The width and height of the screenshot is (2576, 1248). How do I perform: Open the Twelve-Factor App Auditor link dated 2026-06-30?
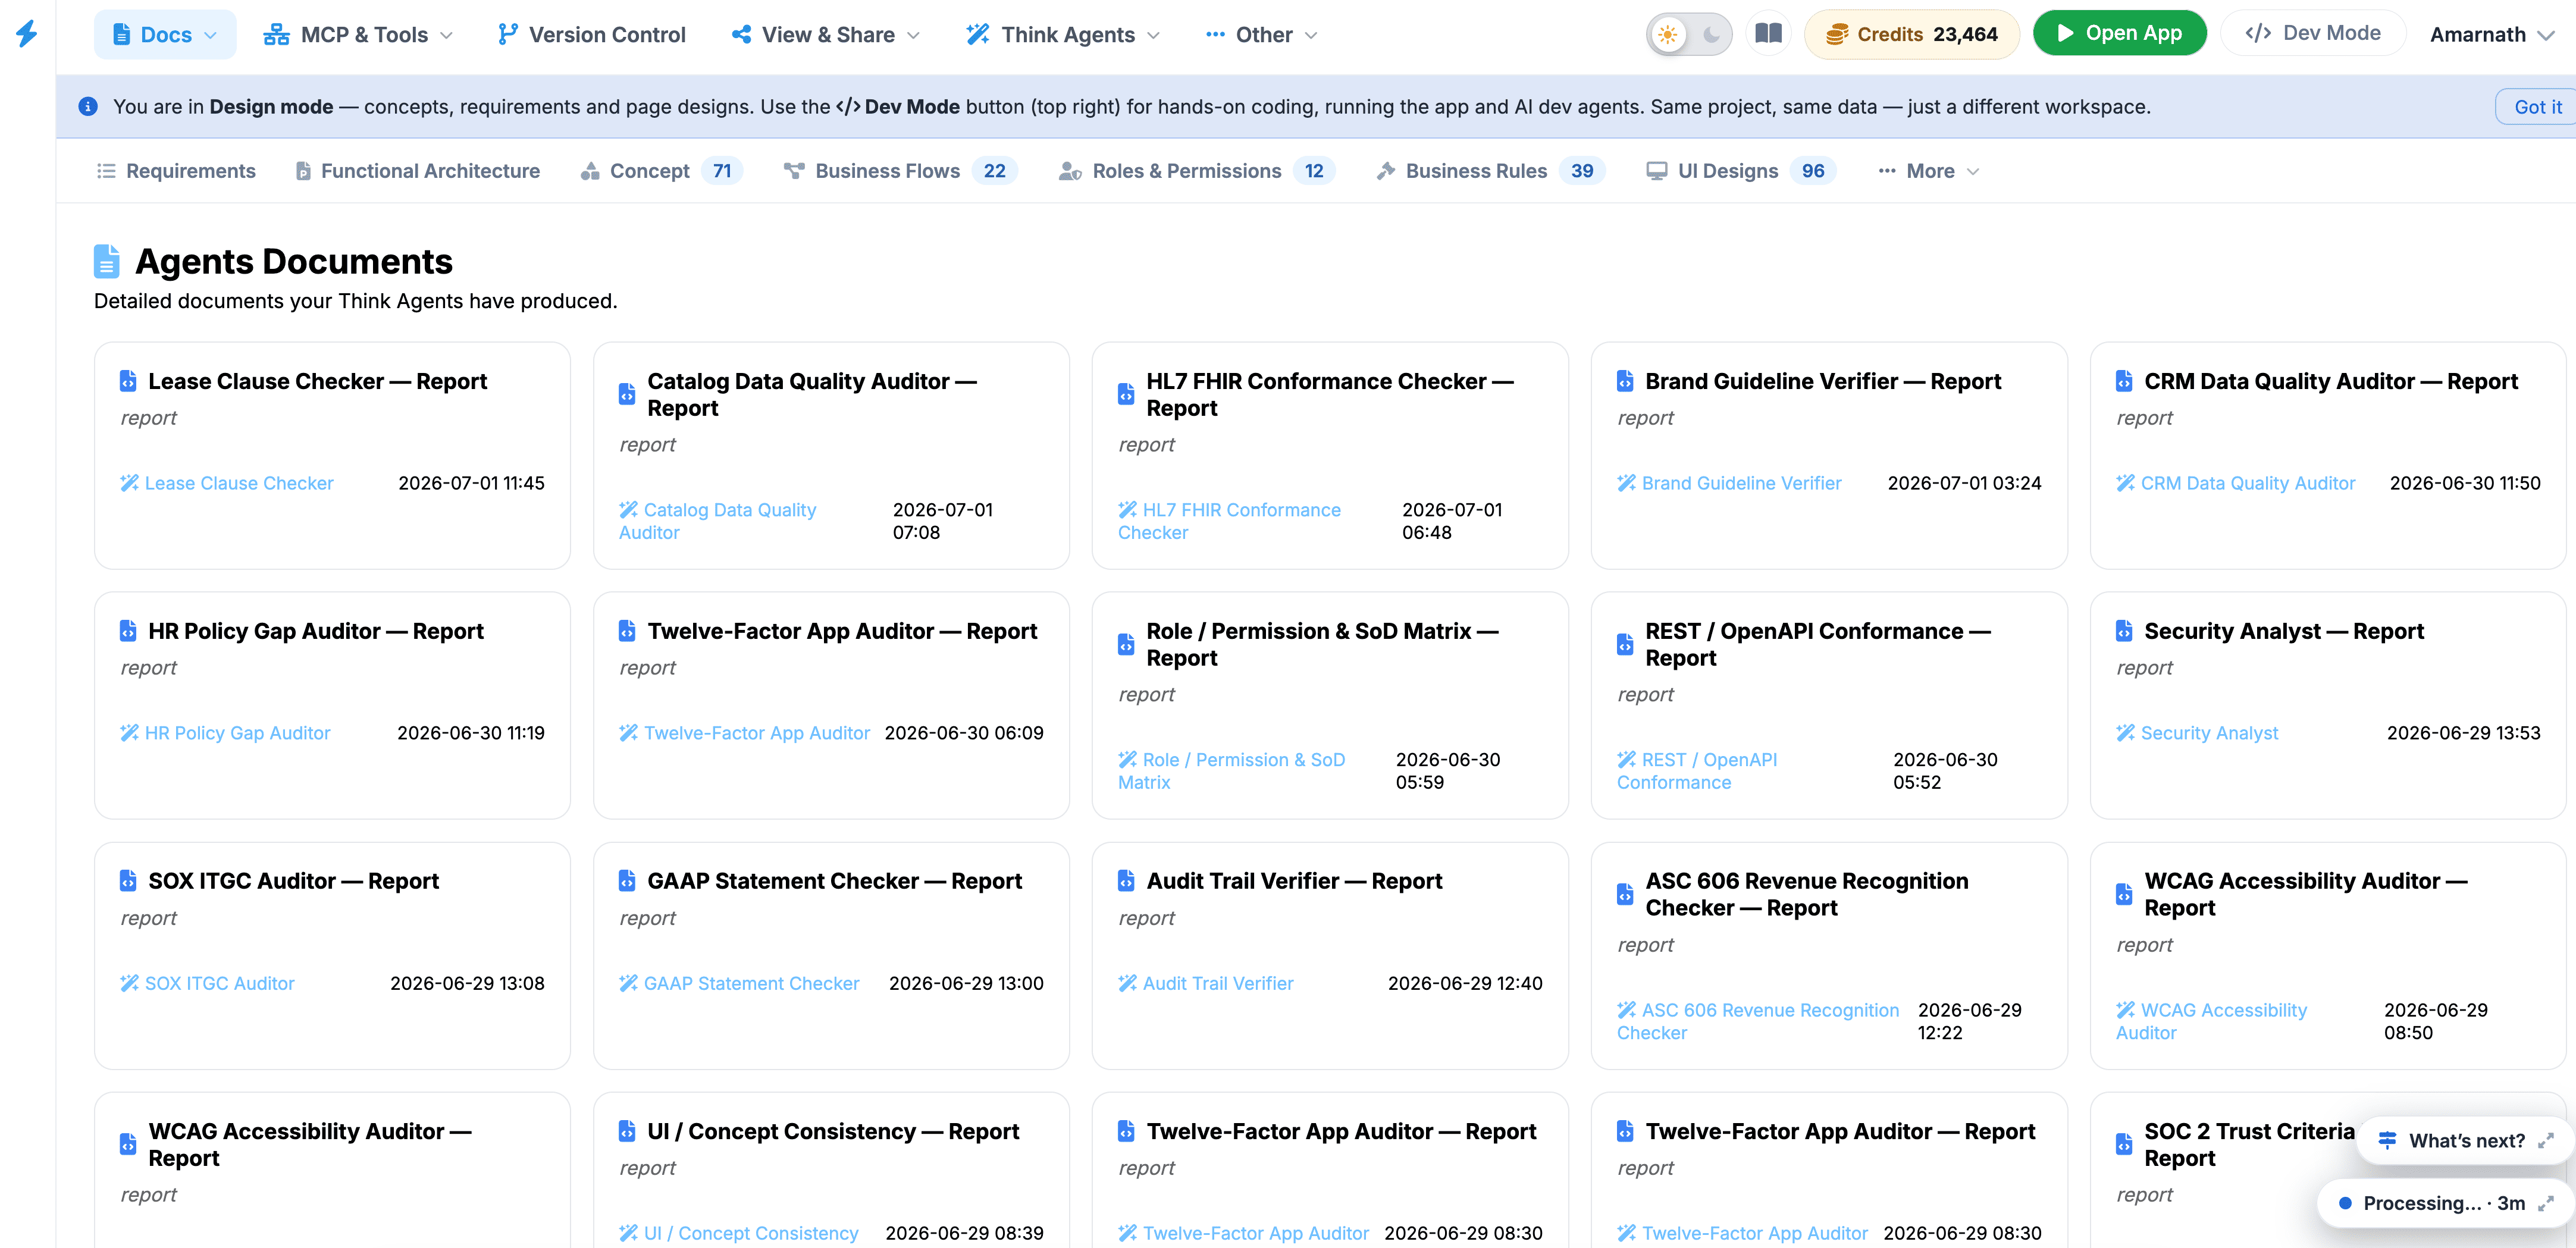757,733
